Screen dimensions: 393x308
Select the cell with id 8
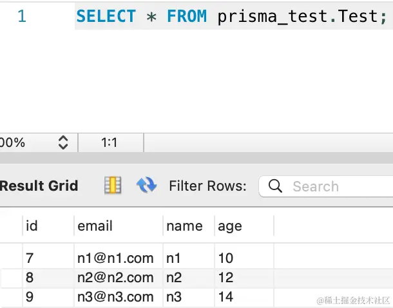(48, 278)
